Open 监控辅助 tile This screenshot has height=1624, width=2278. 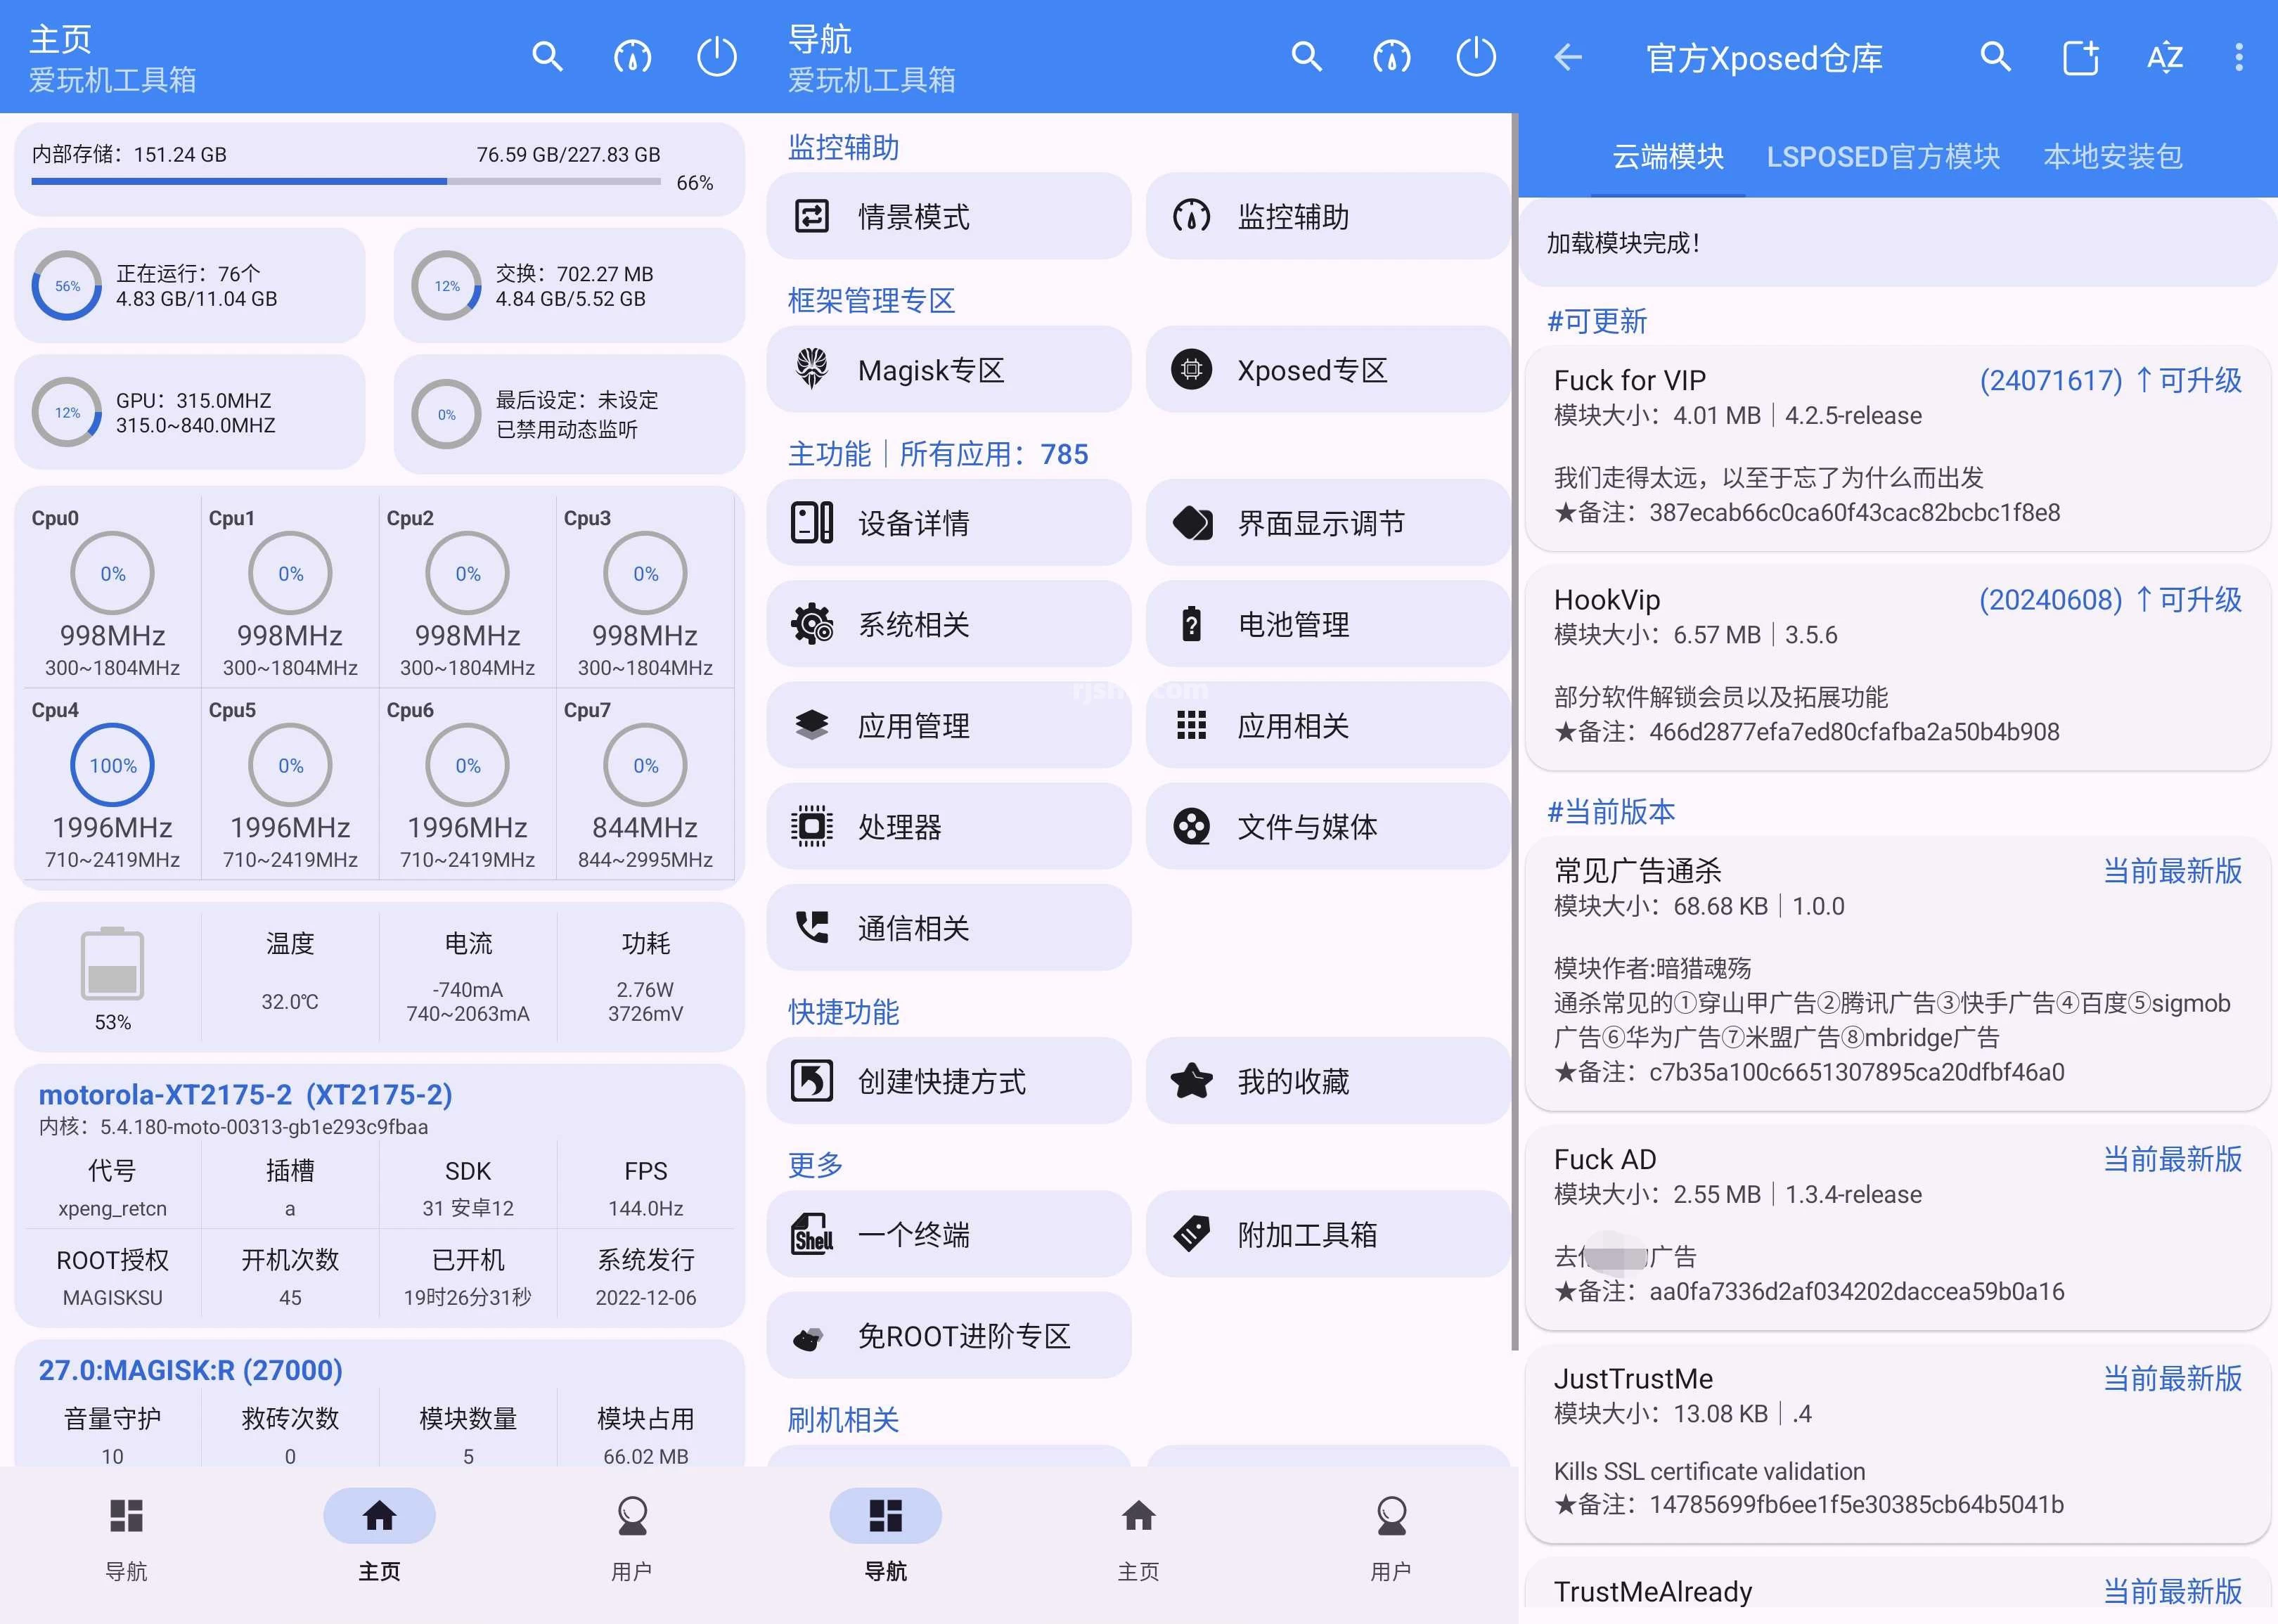coord(1328,216)
